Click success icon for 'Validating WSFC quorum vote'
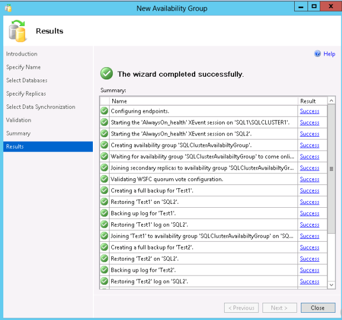 [104, 179]
